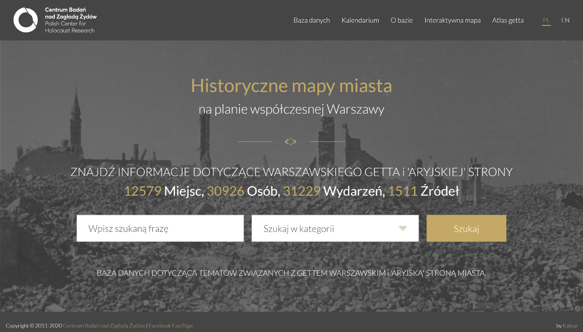Keep language set to PL
The width and height of the screenshot is (583, 332).
(x=546, y=20)
